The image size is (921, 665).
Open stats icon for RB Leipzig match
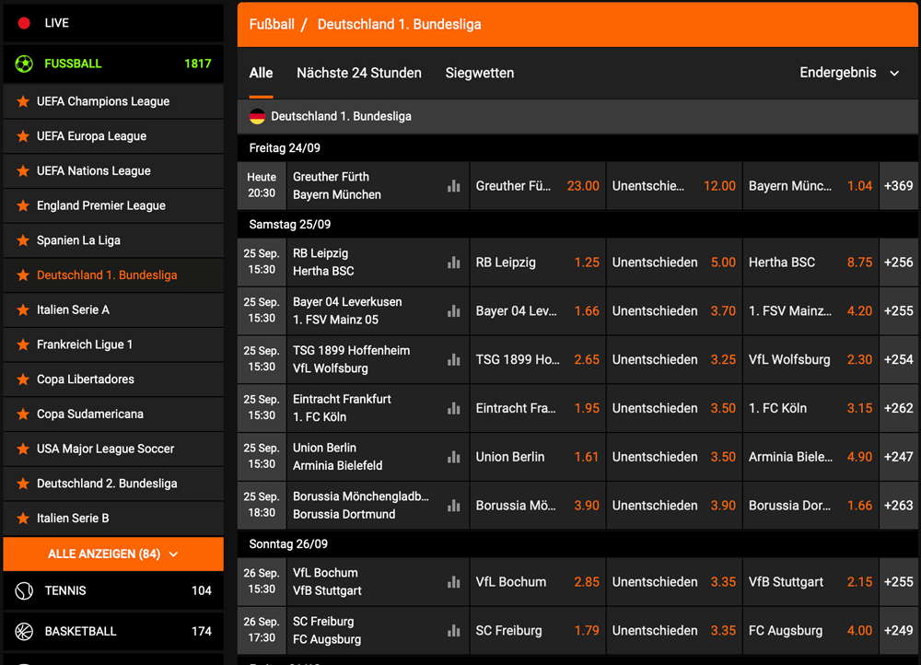(x=453, y=262)
